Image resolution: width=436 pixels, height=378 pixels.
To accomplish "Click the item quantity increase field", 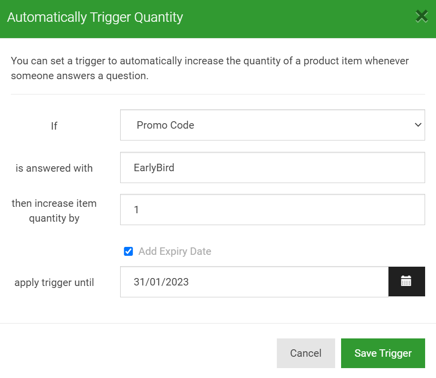I will click(x=272, y=210).
